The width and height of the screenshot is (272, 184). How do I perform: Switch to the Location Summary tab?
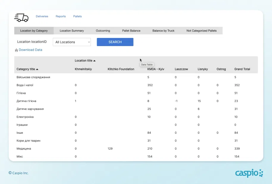(72, 31)
